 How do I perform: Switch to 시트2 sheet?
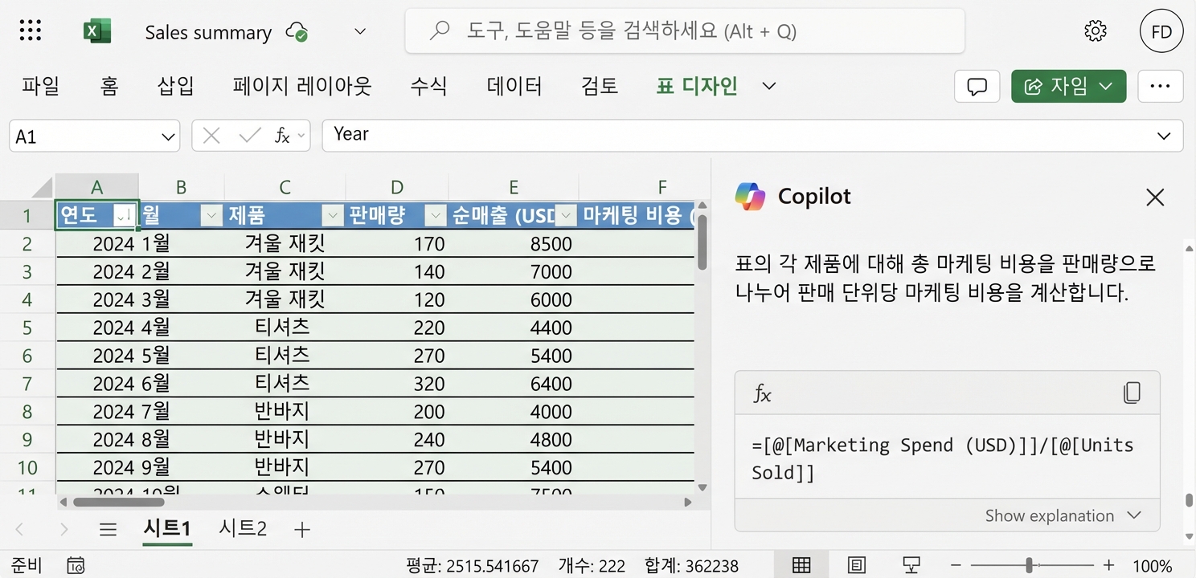[x=243, y=528]
